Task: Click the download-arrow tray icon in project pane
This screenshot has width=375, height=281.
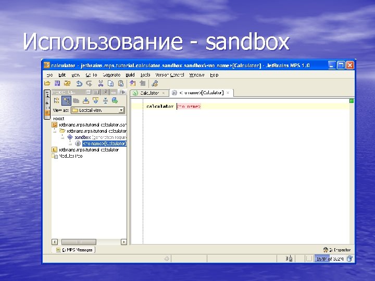Action: pyautogui.click(x=86, y=100)
